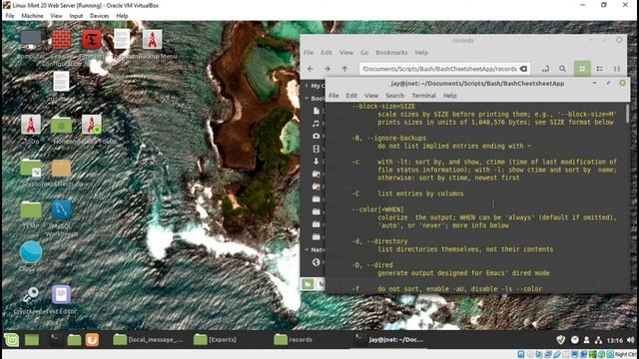Open Go menu in file manager
This screenshot has height=359, width=639.
[x=364, y=53]
